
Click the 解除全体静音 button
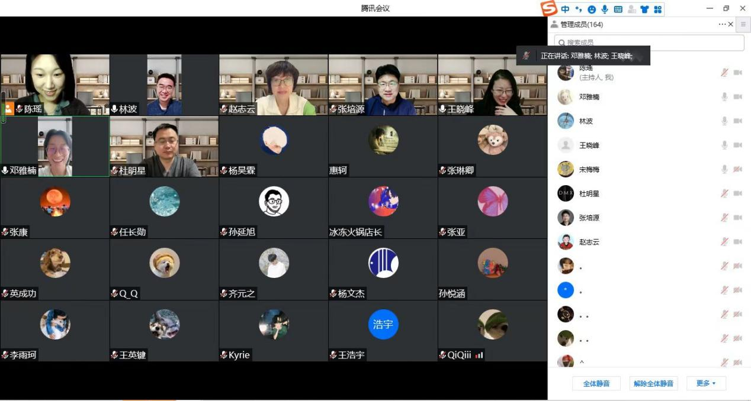[x=653, y=383]
